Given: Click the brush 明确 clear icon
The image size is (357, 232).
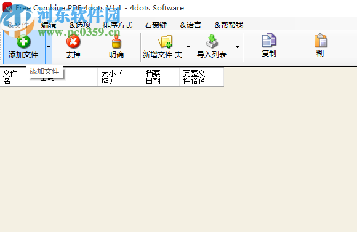Looking at the screenshot, I should click(x=116, y=42).
